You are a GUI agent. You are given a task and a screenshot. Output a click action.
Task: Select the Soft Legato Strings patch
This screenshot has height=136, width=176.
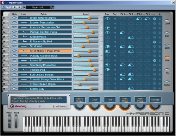pos(45,75)
